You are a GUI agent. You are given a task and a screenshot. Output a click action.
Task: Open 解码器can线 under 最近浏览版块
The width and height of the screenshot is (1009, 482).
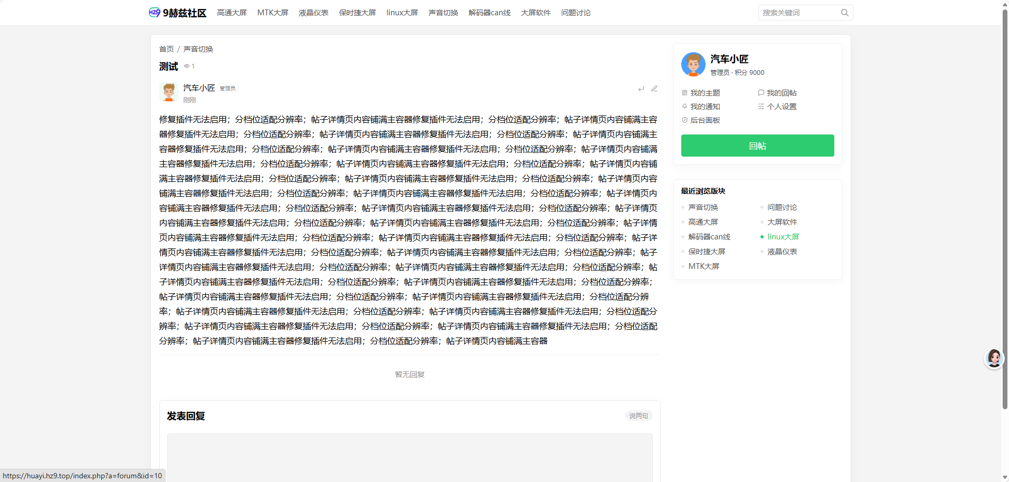tap(709, 237)
